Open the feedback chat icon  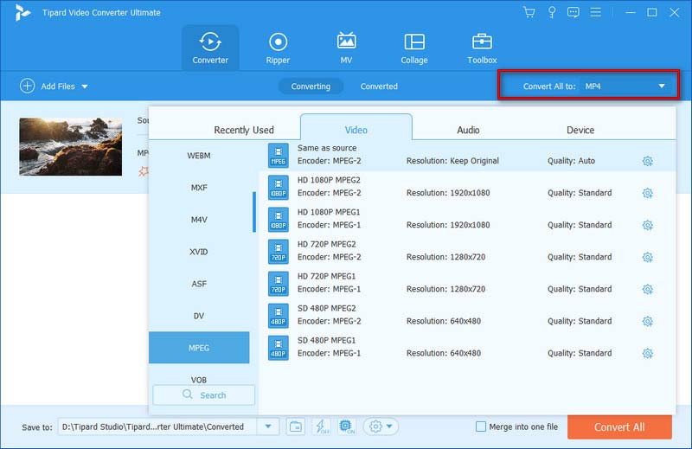[573, 12]
